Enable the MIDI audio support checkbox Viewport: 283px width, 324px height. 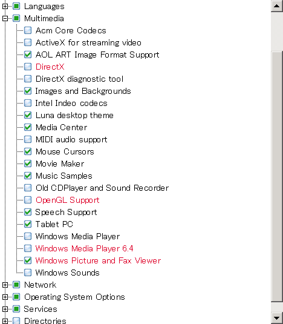tap(28, 139)
